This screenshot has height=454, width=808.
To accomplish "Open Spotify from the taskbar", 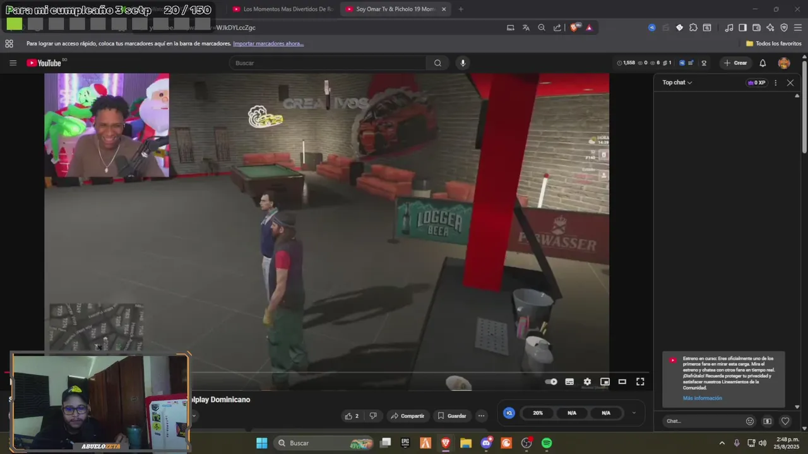I will 547,443.
